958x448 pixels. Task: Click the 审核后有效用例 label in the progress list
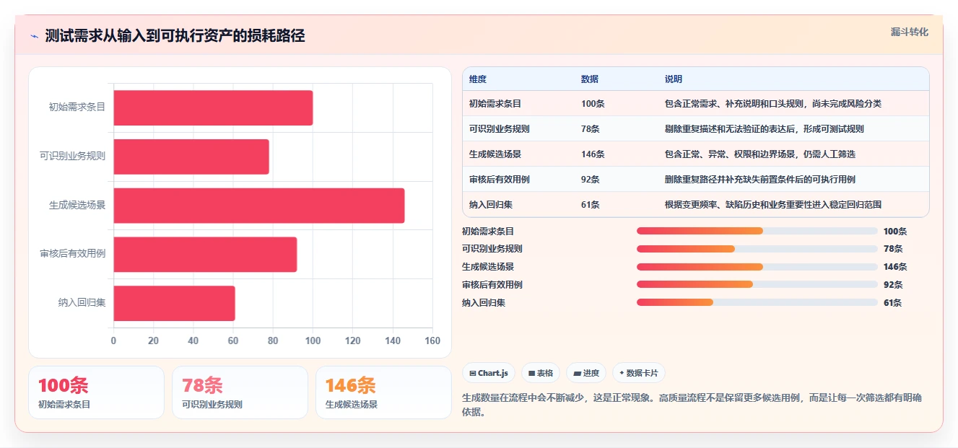492,285
